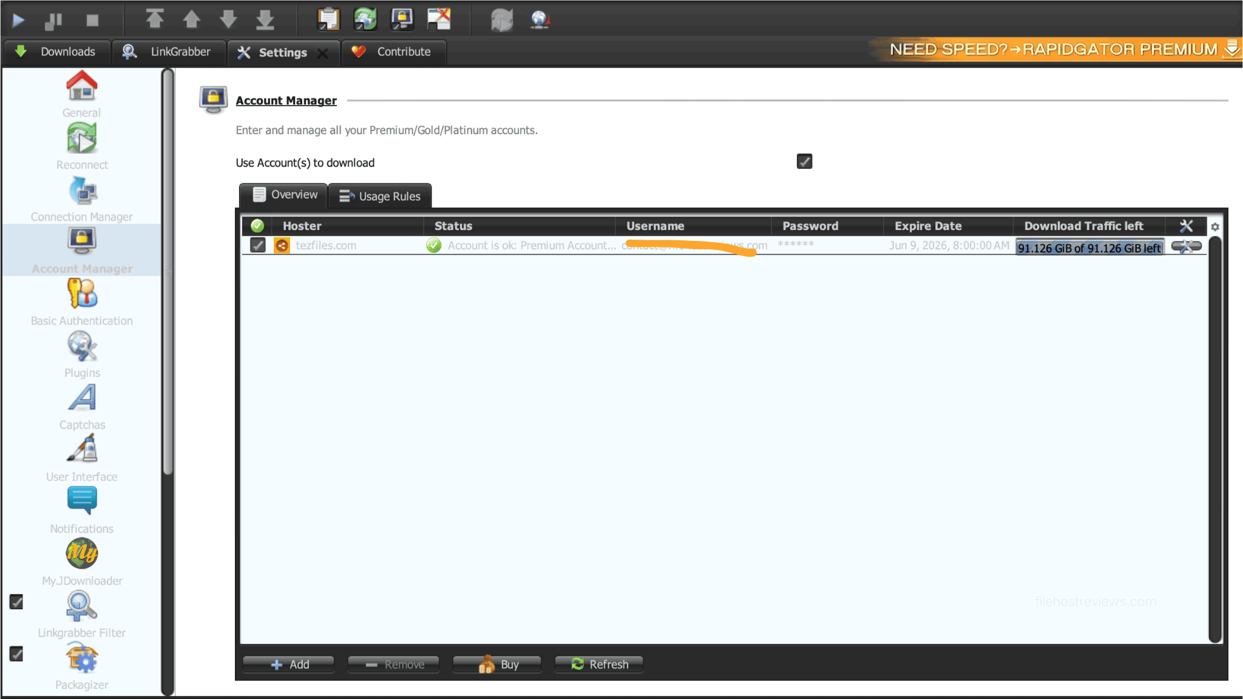1243x699 pixels.
Task: Switch to the LinkGrabber tab
Action: click(168, 52)
